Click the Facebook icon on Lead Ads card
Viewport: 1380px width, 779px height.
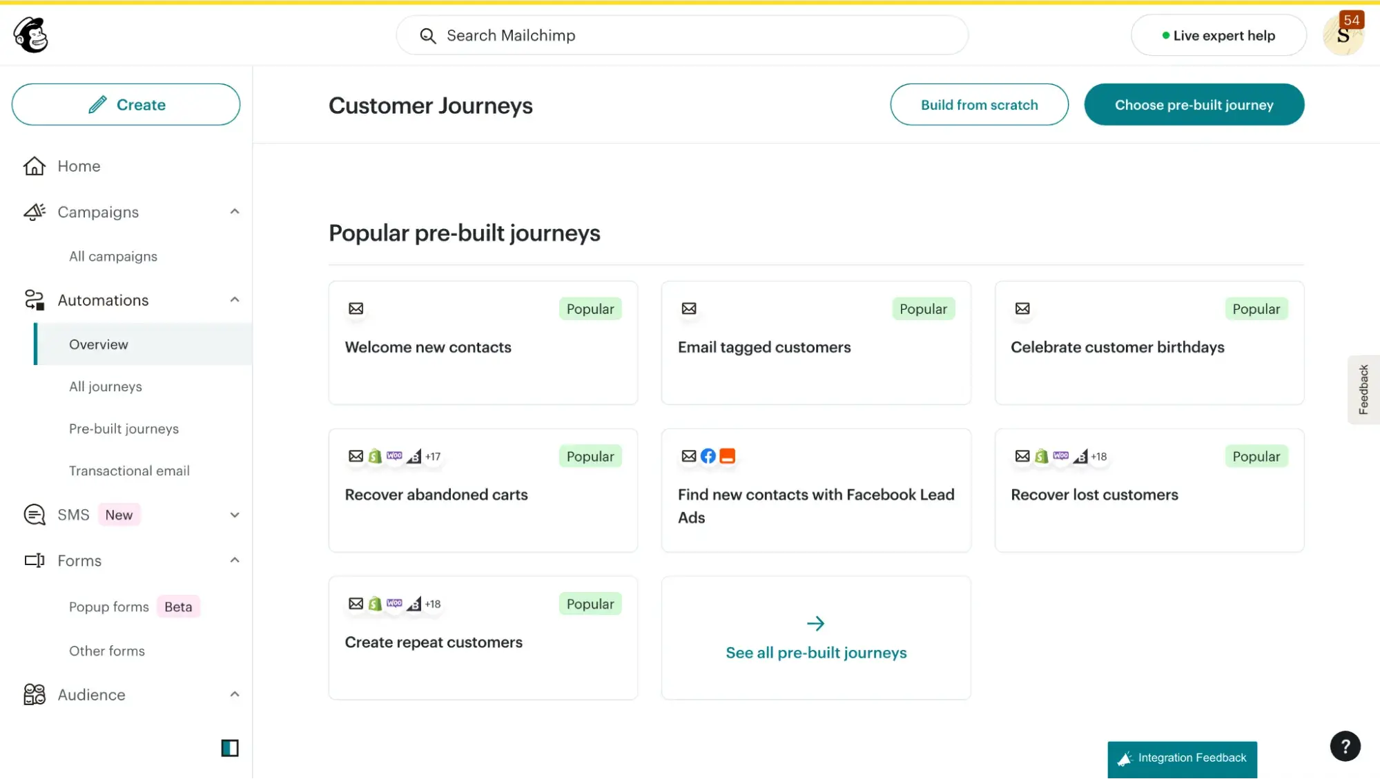point(708,455)
